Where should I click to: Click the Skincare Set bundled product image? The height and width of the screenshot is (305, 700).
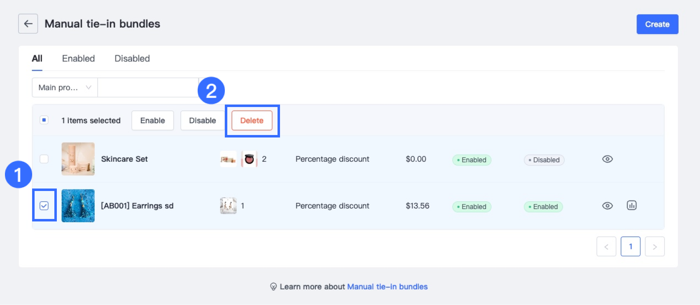228,159
